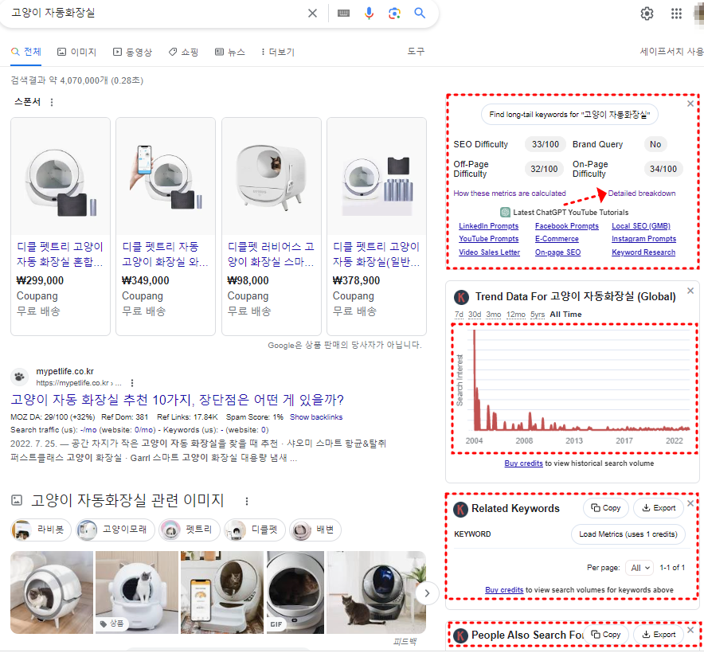
Task: Close the People Also Search For widget
Action: (x=690, y=630)
